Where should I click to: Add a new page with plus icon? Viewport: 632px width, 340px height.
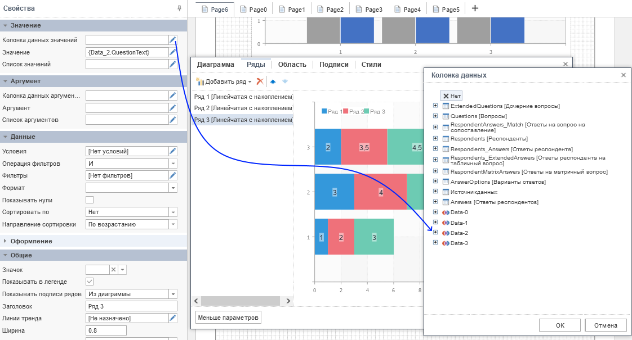coord(475,8)
